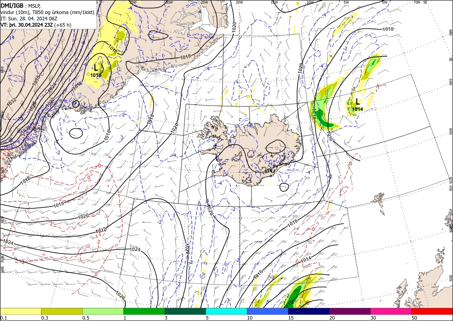Select the red legend swatch for 50 mm
453x321 pixels.
(x=432, y=311)
